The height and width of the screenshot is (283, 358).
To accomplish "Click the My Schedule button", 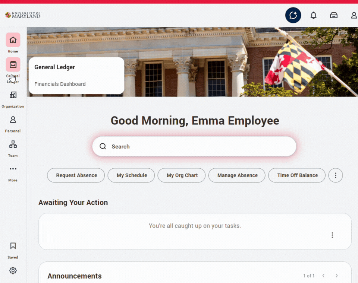I will pyautogui.click(x=131, y=175).
